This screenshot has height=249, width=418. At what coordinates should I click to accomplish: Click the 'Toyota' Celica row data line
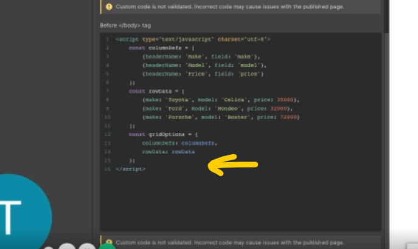(221, 100)
